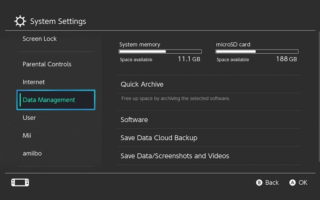Viewport: 320px width, 200px height.
Task: Click the 188 GB microSD space value
Action: (x=286, y=59)
